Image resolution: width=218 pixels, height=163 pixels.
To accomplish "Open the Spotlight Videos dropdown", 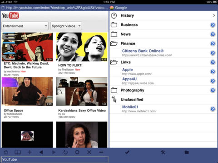I will [66, 26].
